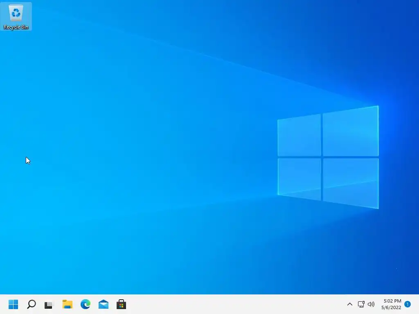
Task: Select the Recycle Bin desktop icon
Action: tap(16, 16)
